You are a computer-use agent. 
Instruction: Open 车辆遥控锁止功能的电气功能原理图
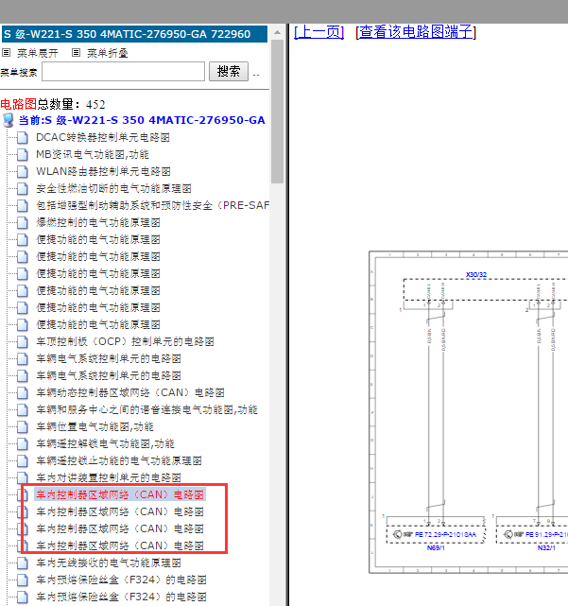pos(119,460)
